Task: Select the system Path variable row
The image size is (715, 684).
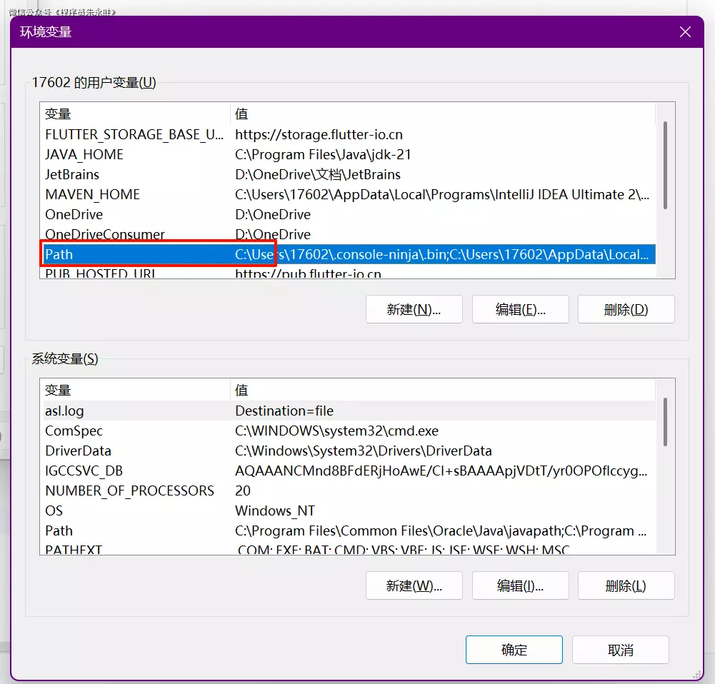Action: (59, 530)
